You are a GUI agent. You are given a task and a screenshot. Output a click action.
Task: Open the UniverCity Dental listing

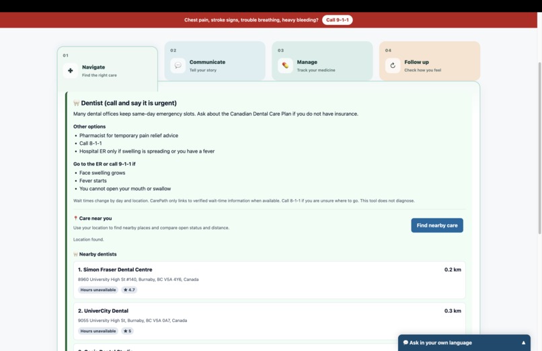[269, 321]
